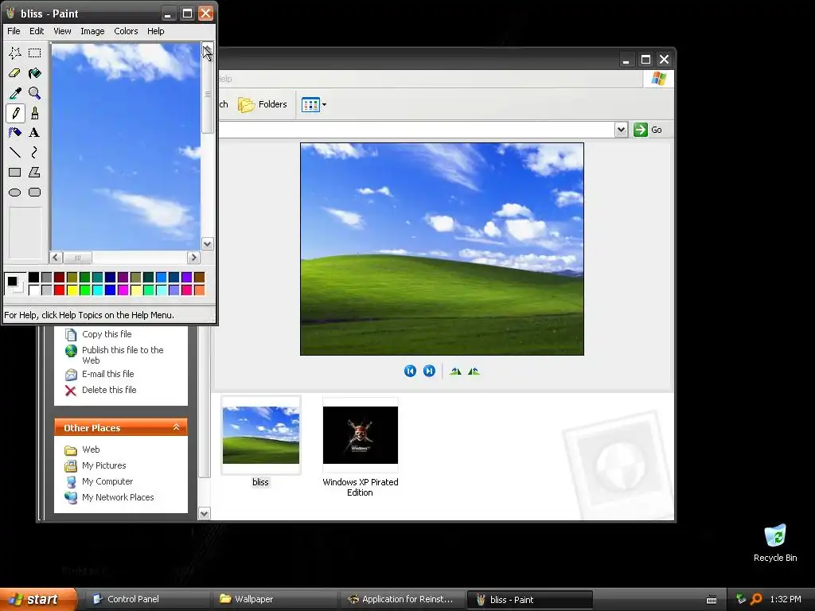This screenshot has width=815, height=611.
Task: Select the Brush tool in Paint
Action: coord(35,113)
